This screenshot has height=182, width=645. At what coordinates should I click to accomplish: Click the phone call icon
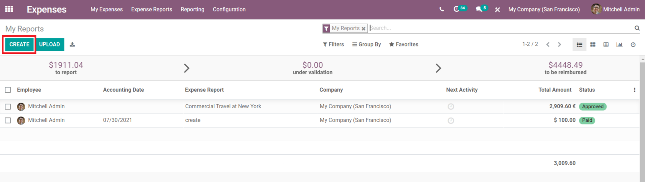click(441, 9)
